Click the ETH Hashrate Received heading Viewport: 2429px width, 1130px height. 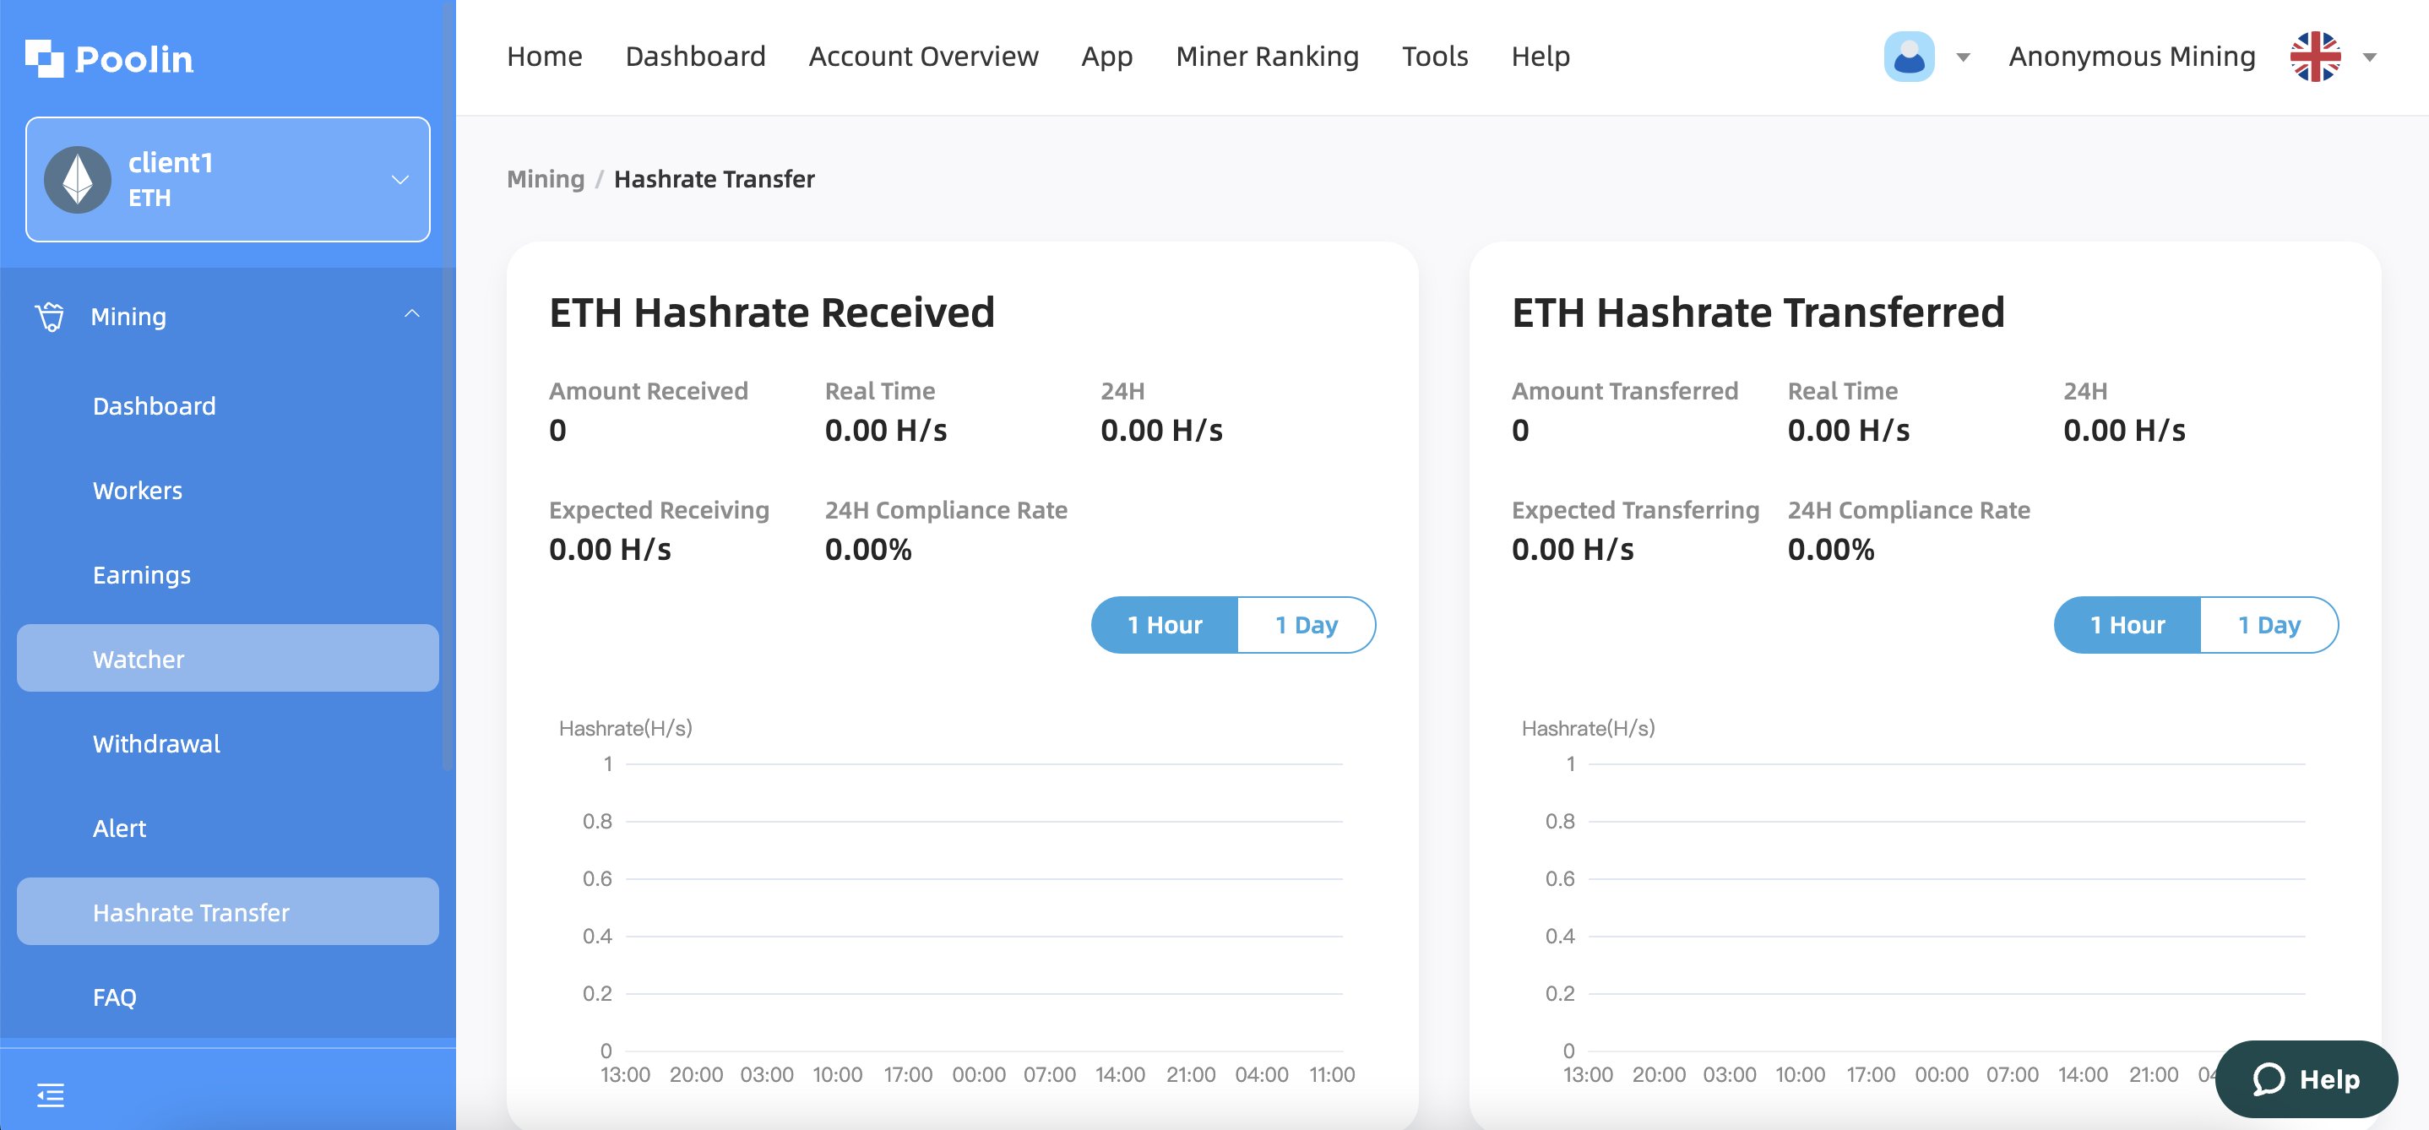point(771,312)
